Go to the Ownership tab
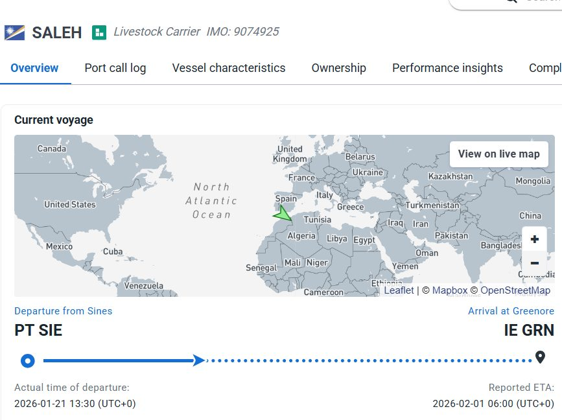The height and width of the screenshot is (420, 562). [x=339, y=67]
